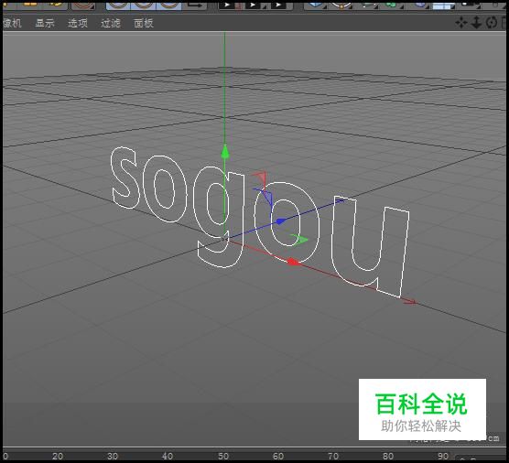This screenshot has width=509, height=463.
Task: Click frame 50 on the timeline ruler
Action: click(x=223, y=456)
